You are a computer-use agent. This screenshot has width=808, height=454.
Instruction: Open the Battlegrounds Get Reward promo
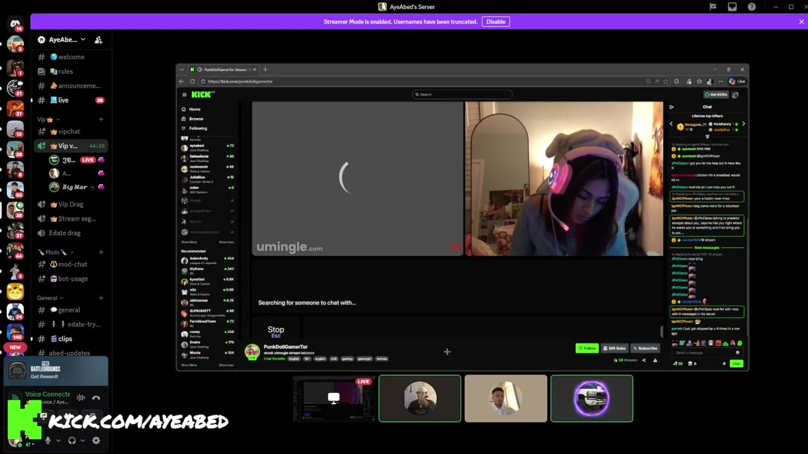point(57,371)
